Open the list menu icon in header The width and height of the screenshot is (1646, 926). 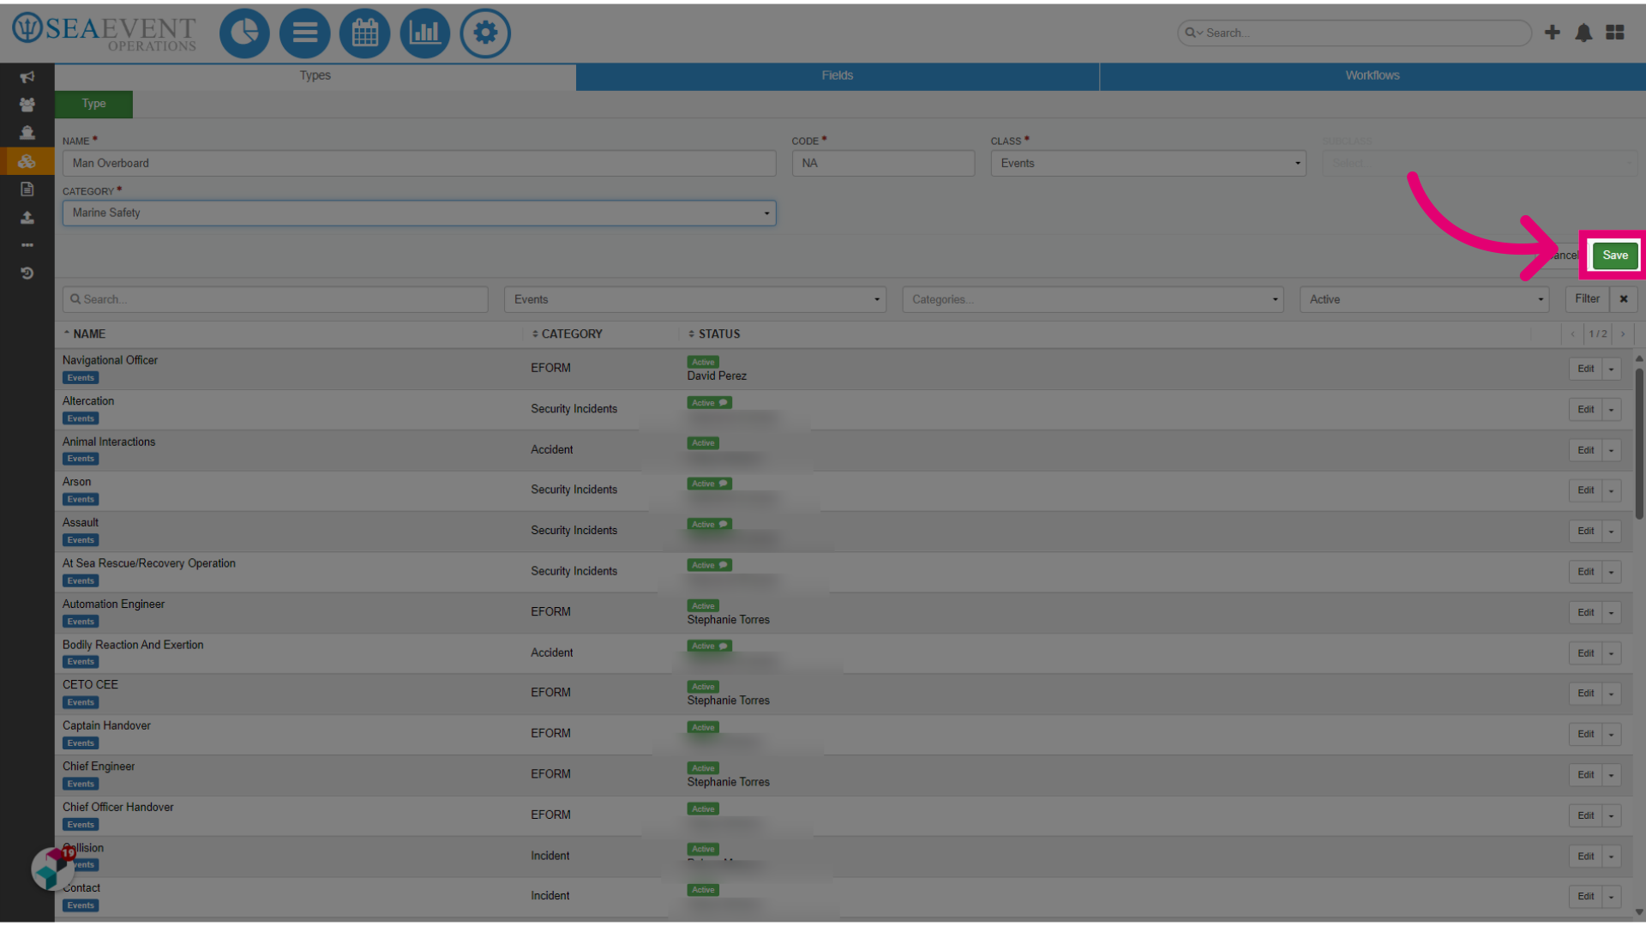[x=304, y=33]
